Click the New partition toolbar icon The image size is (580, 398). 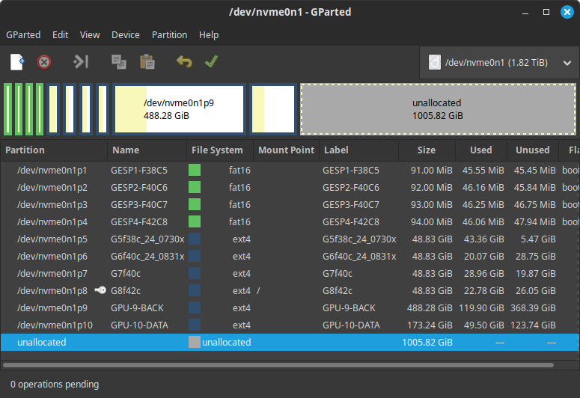(17, 62)
